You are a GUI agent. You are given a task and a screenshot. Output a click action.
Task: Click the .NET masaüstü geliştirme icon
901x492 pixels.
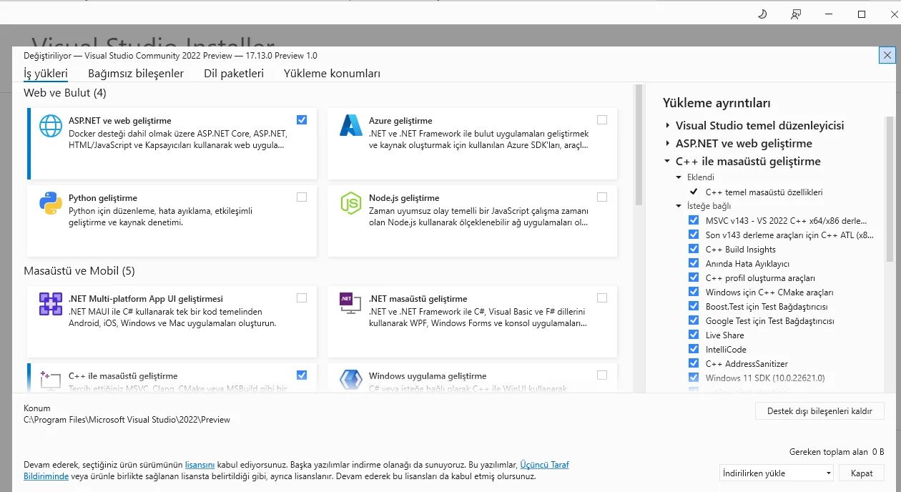(x=351, y=304)
